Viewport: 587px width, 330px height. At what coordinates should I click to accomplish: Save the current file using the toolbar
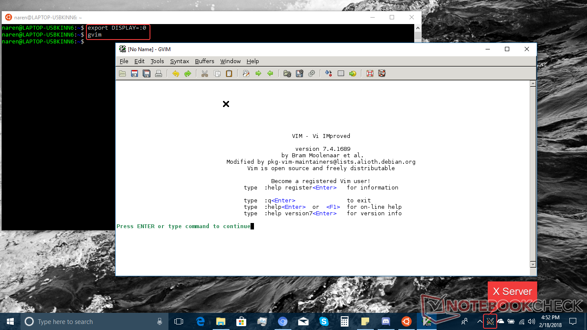click(x=135, y=73)
